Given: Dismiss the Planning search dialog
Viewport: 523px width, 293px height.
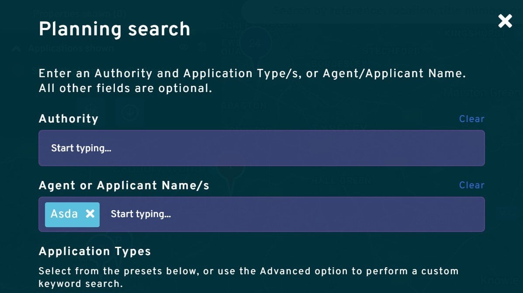Looking at the screenshot, I should [505, 20].
